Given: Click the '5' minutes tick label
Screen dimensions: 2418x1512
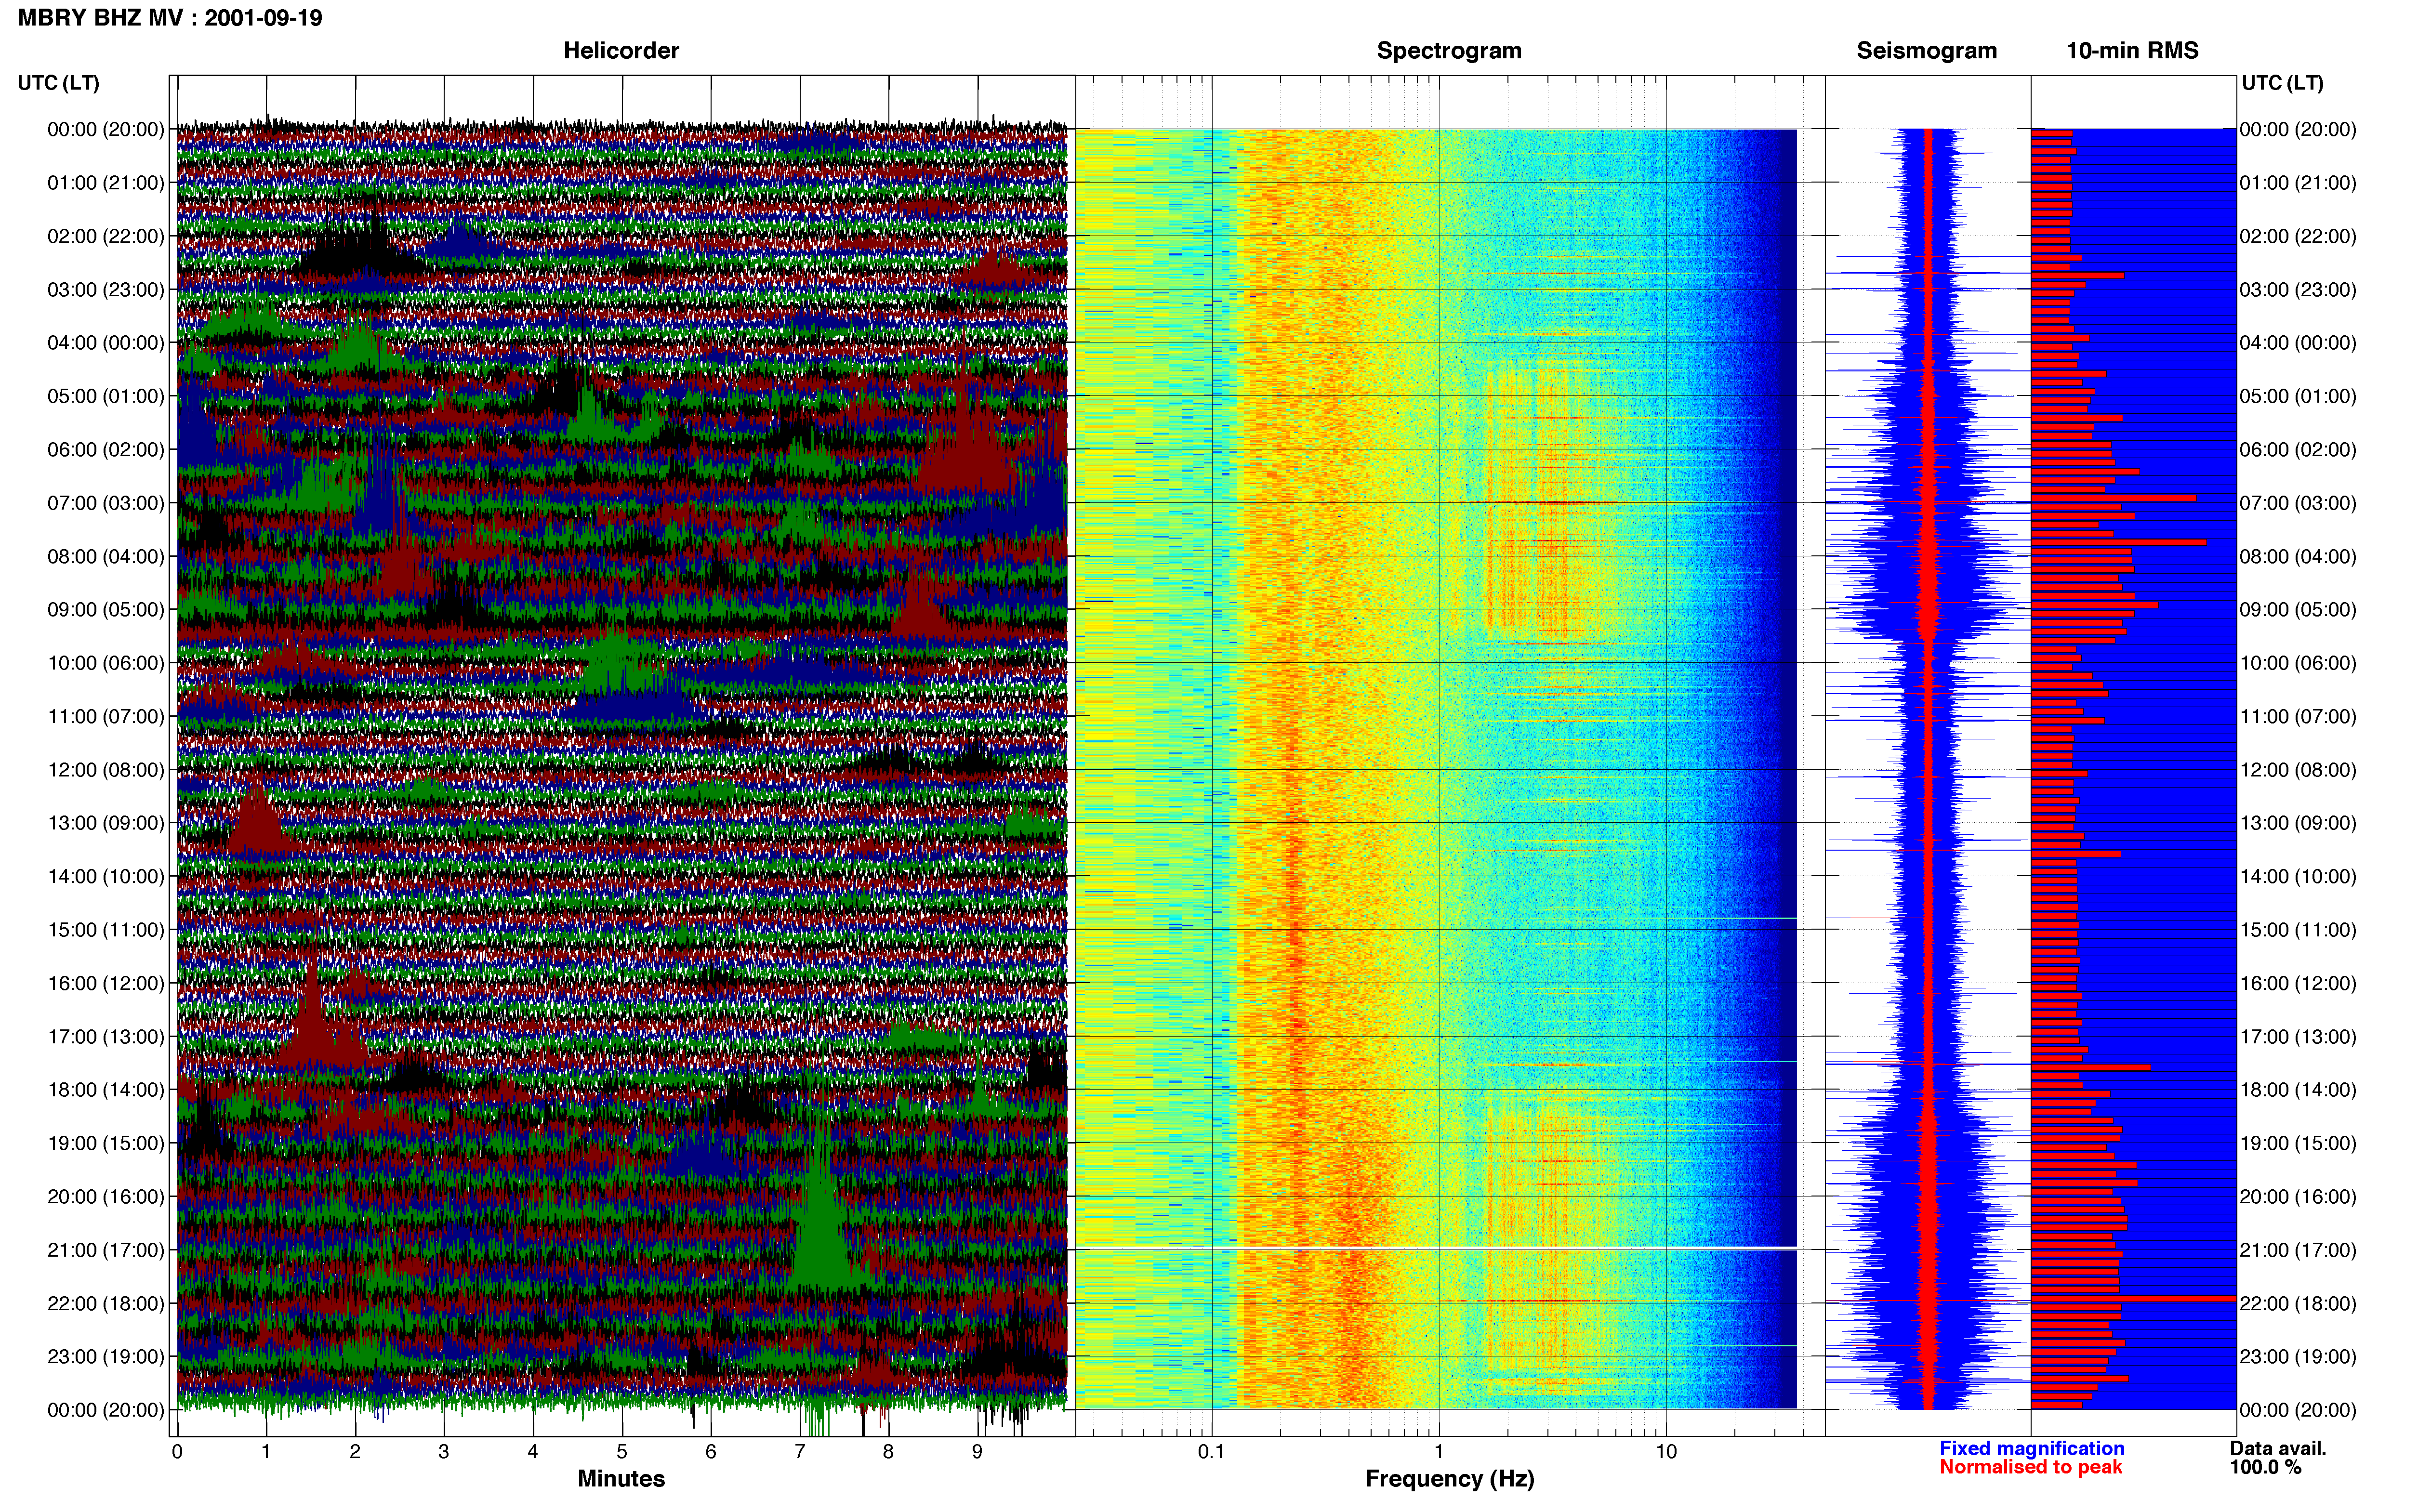Looking at the screenshot, I should pyautogui.click(x=622, y=1452).
